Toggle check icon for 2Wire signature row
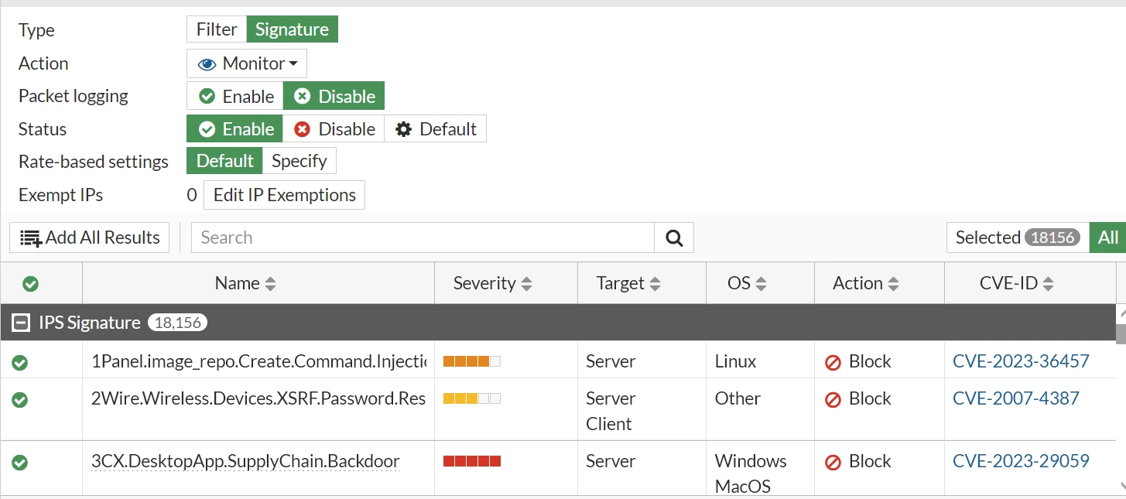The width and height of the screenshot is (1126, 499). [20, 399]
